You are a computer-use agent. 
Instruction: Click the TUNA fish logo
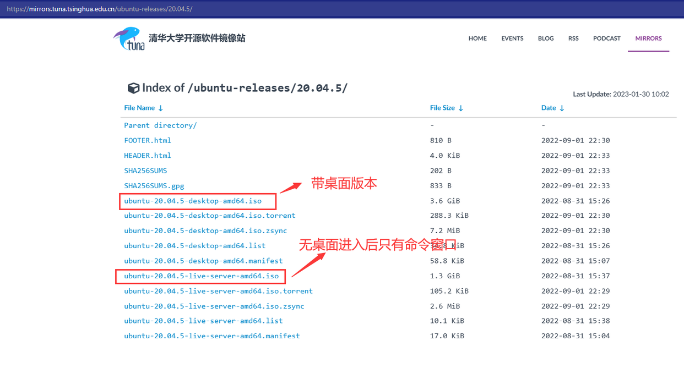(129, 39)
